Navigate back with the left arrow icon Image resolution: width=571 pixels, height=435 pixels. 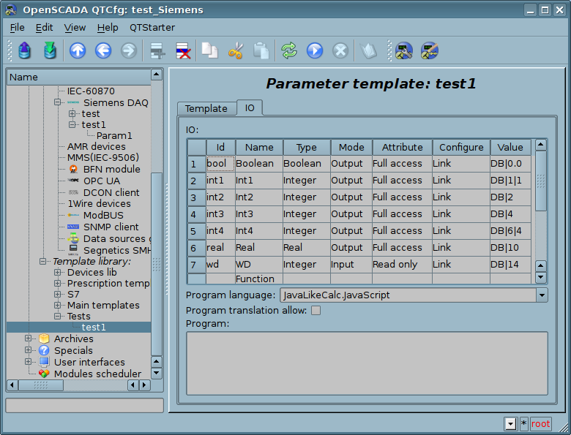point(103,50)
